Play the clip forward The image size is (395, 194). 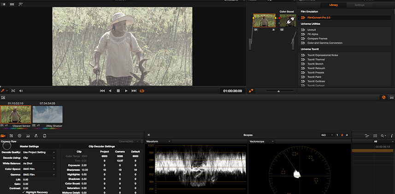click(x=126, y=91)
